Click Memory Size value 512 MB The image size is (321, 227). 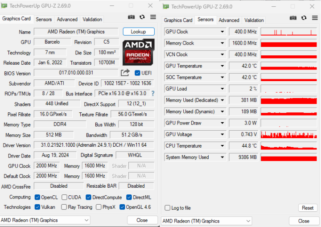(x=53, y=135)
